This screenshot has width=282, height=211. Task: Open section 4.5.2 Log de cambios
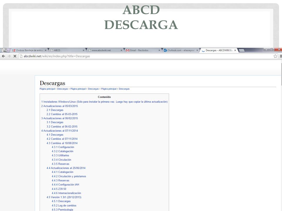64,205
